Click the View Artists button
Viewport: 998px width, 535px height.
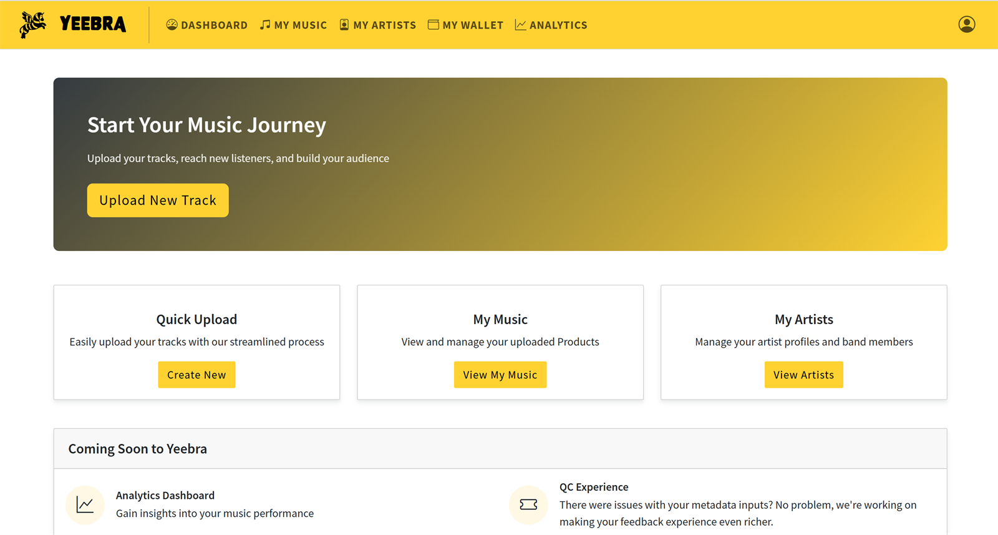(x=803, y=375)
